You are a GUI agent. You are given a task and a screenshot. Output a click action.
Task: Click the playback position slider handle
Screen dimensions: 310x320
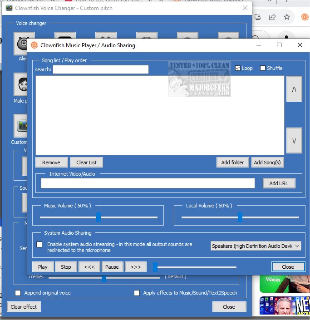(x=155, y=267)
